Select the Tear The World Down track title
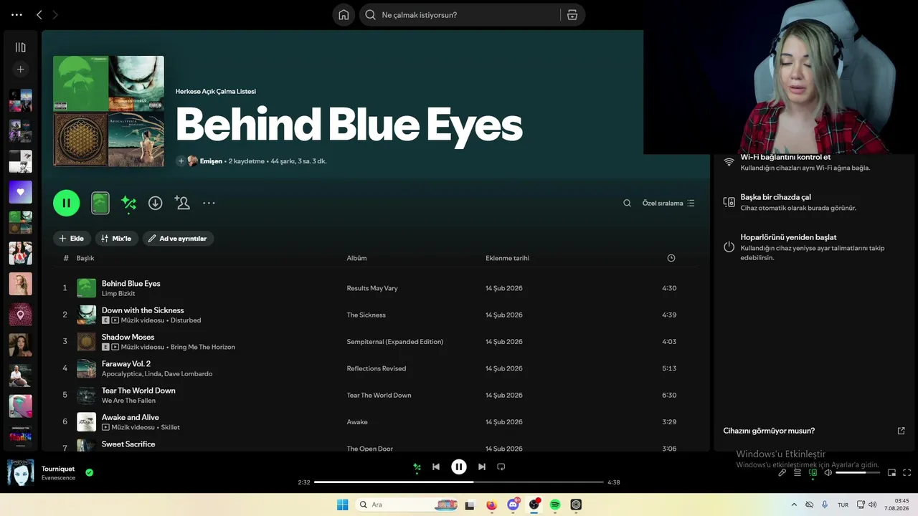This screenshot has height=516, width=918. coord(138,391)
